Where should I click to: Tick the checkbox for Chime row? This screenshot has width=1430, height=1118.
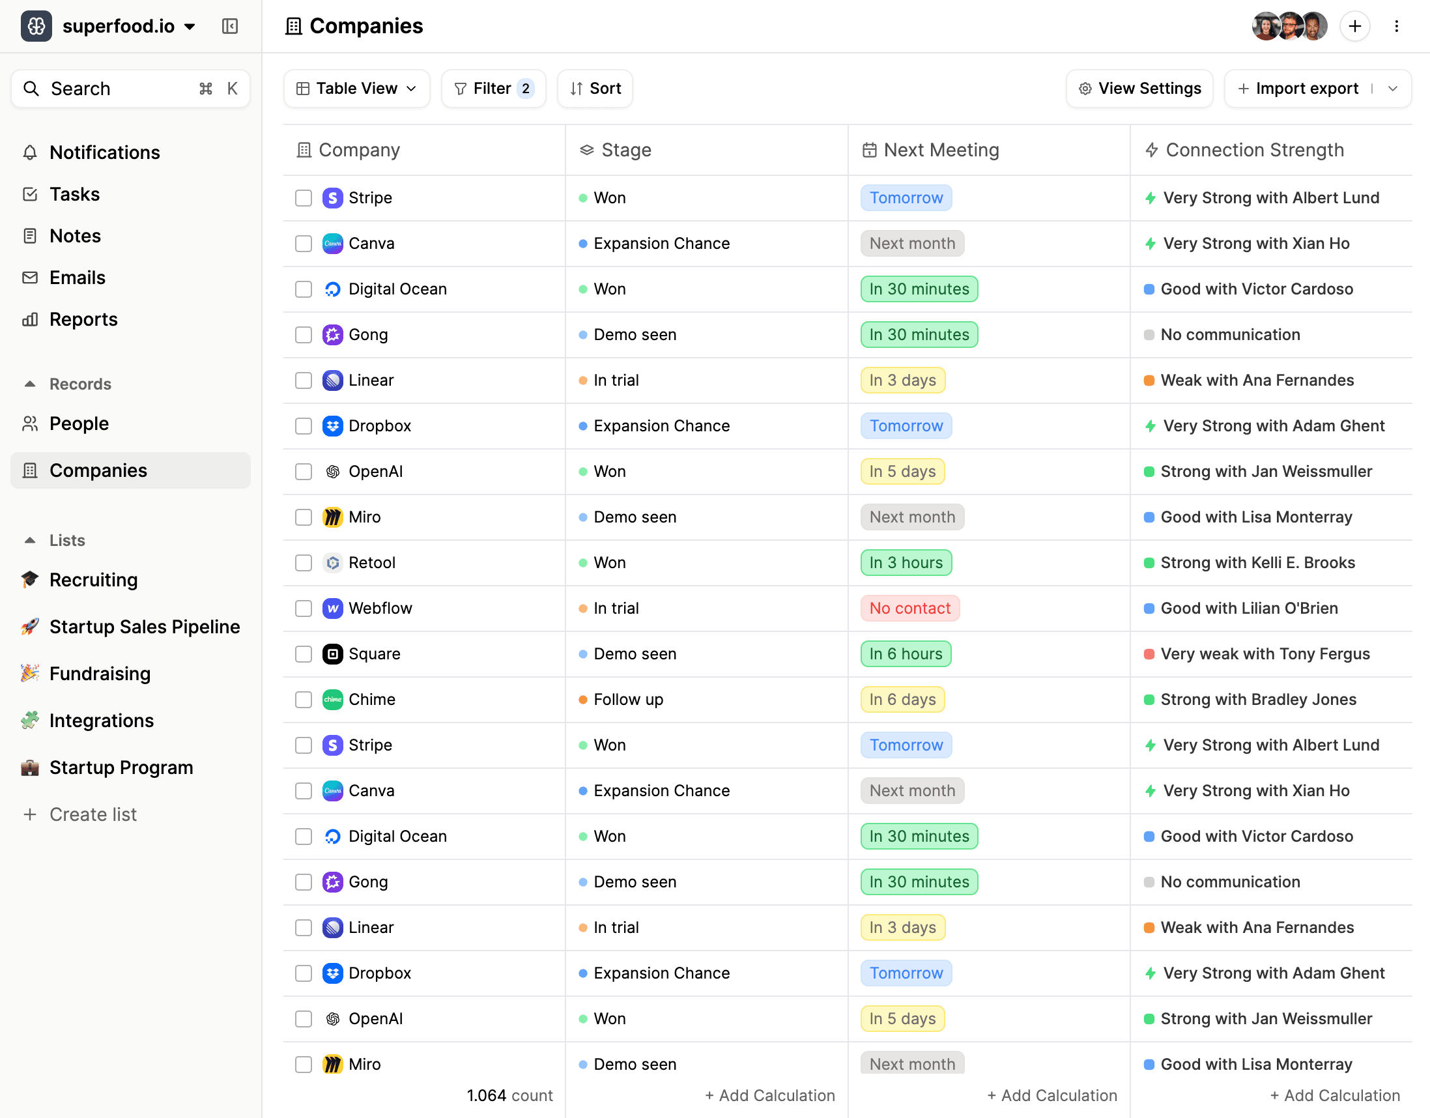click(303, 700)
